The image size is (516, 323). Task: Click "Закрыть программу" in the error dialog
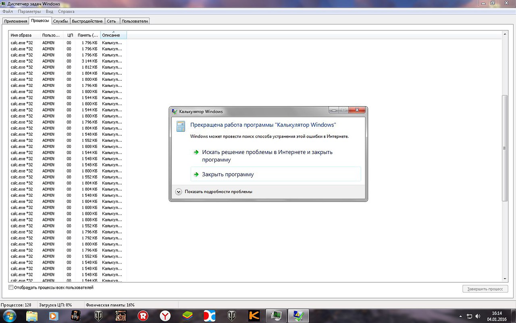pyautogui.click(x=228, y=174)
